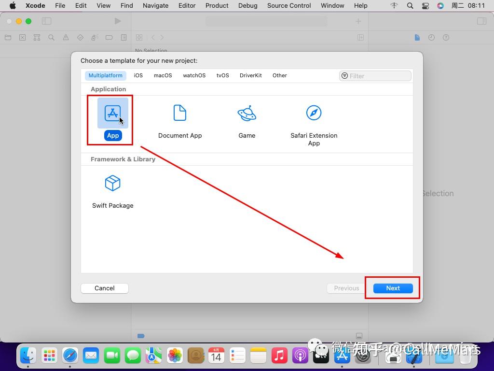The image size is (494, 371).
Task: Select the Document App template
Action: (x=180, y=121)
